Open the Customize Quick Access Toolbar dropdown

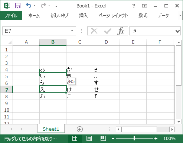click(x=56, y=6)
